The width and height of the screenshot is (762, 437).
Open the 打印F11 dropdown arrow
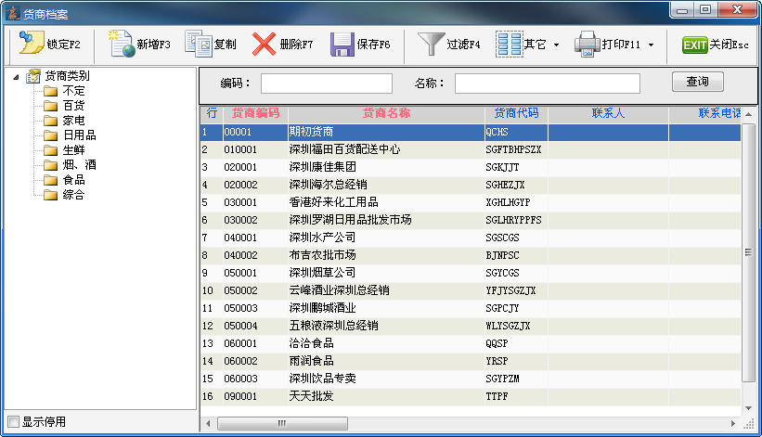(x=651, y=45)
